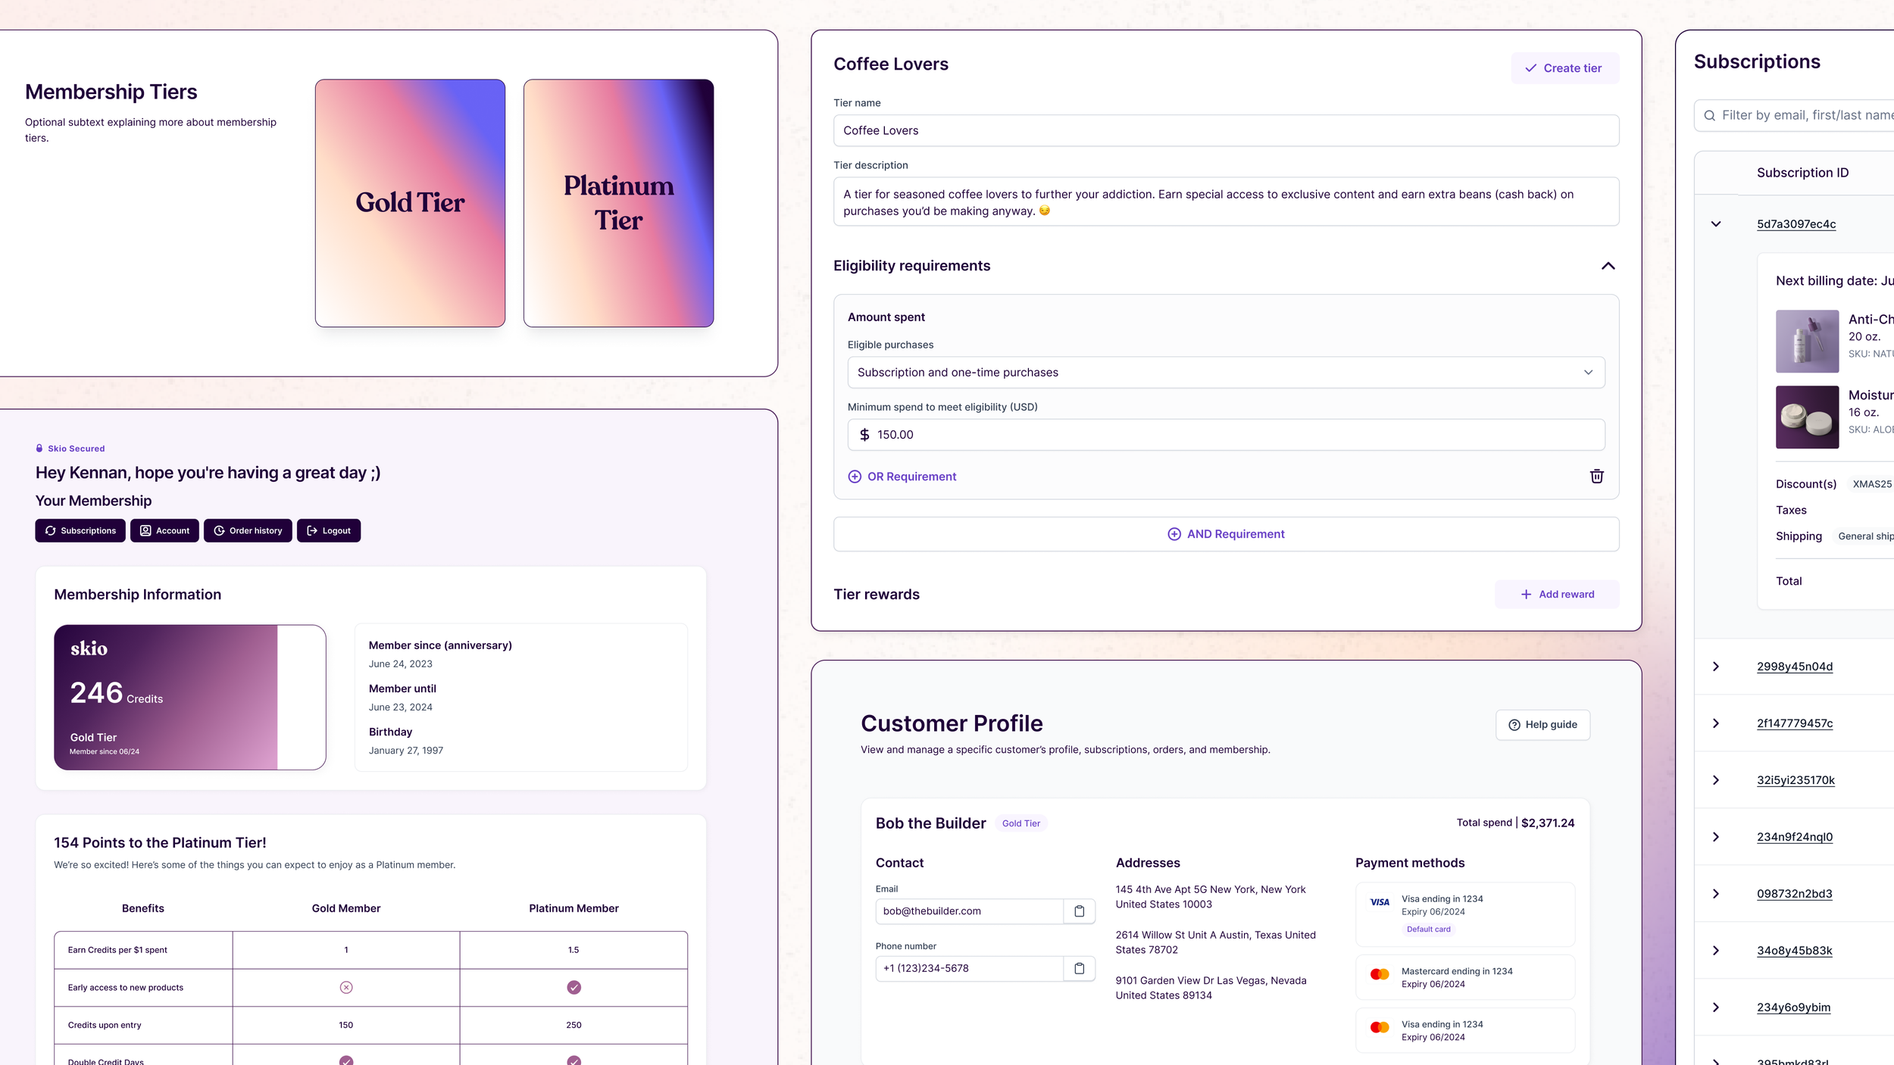Click the trash icon in Amount spent

(x=1596, y=476)
